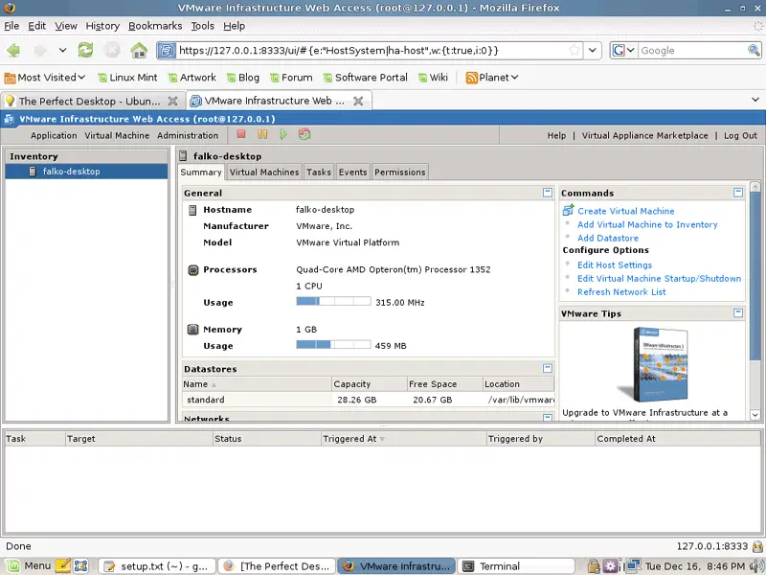Click the tray lock icon
This screenshot has height=575, width=766.
coord(594,566)
